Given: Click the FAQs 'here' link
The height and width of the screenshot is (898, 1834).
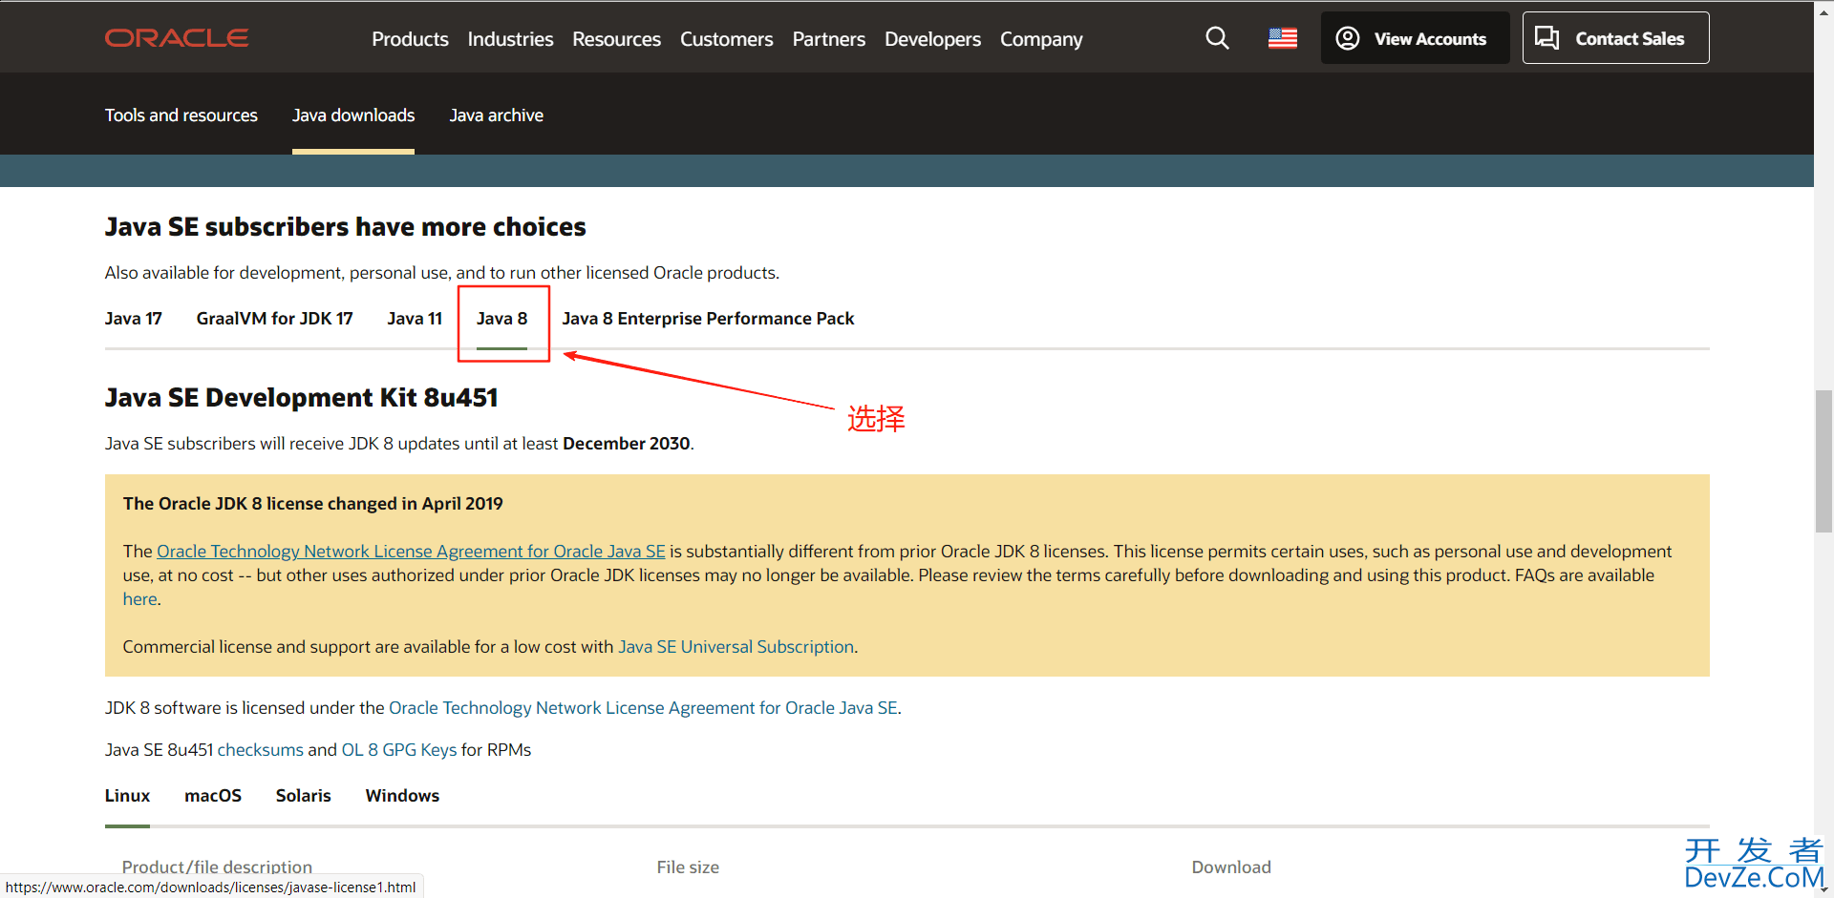Looking at the screenshot, I should click(x=139, y=599).
